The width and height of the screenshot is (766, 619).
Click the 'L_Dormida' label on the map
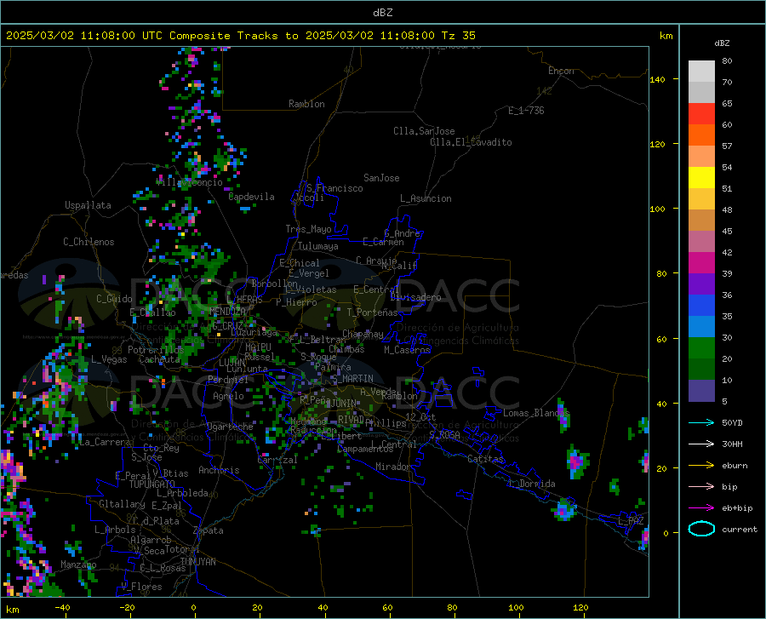pos(531,484)
